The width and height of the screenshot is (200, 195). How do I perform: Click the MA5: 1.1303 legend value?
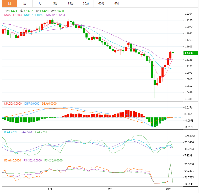point(13,15)
